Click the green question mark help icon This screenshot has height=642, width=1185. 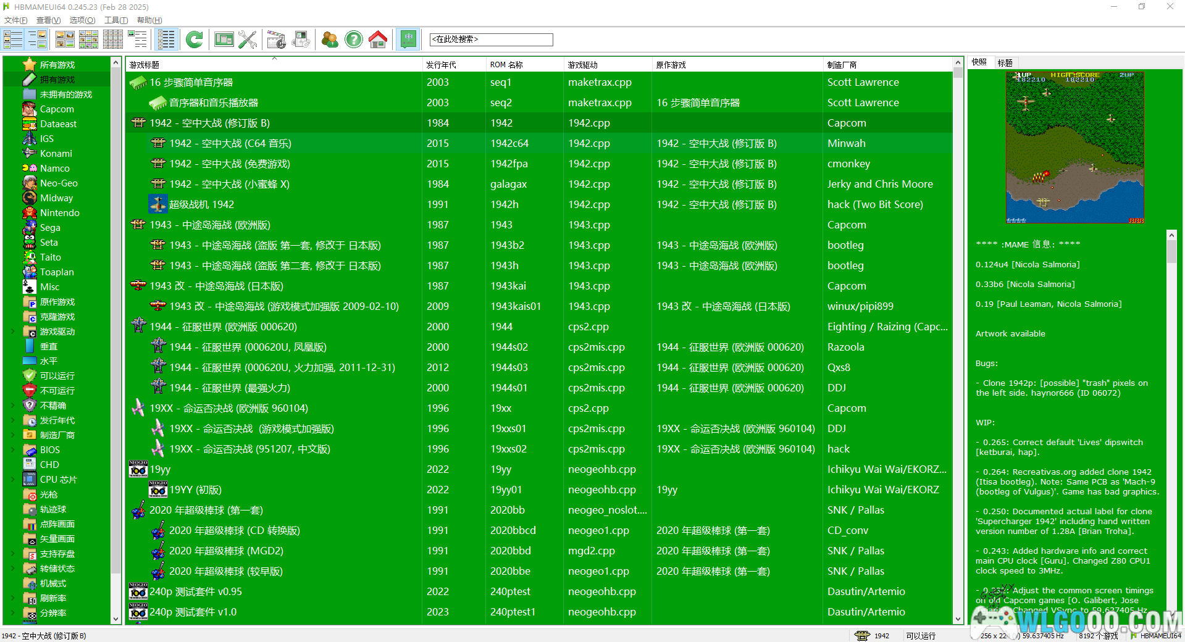coord(354,40)
